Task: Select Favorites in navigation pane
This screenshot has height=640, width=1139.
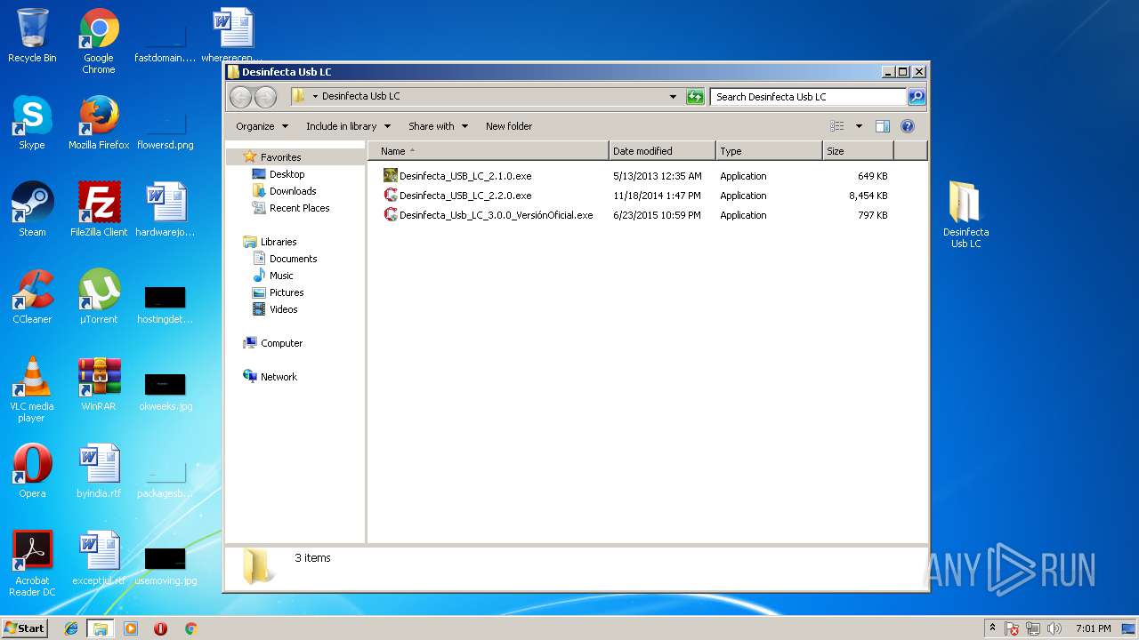Action: (271, 157)
